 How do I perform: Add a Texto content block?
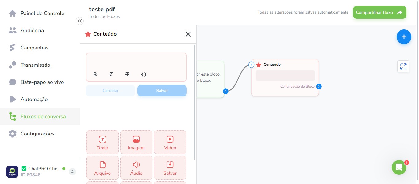pos(102,142)
